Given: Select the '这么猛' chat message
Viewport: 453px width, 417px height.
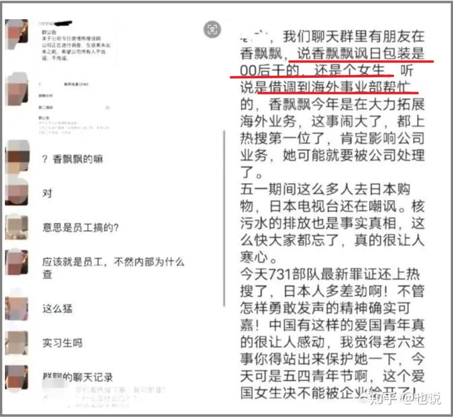Looking at the screenshot, I should point(58,308).
